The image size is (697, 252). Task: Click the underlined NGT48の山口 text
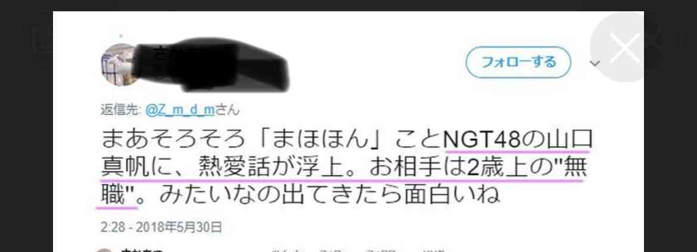click(518, 140)
